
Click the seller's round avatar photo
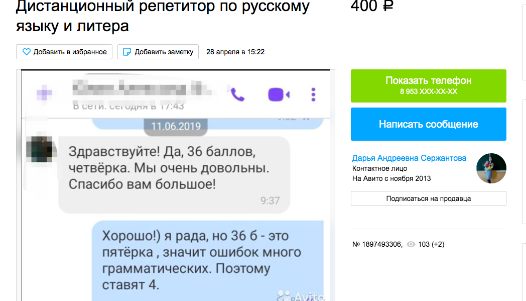(491, 168)
